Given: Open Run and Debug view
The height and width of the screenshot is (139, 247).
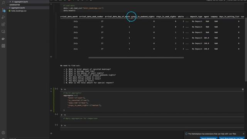Looking at the screenshot, I should click(x=3, y=17).
